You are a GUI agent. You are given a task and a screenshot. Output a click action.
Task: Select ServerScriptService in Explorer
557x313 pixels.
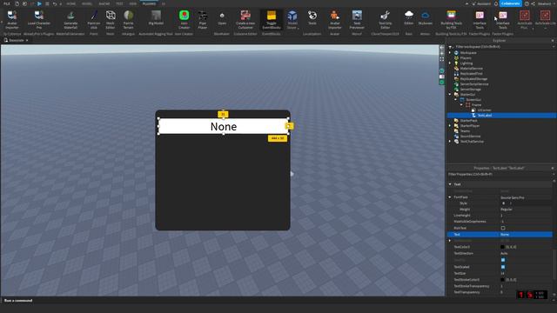474,84
